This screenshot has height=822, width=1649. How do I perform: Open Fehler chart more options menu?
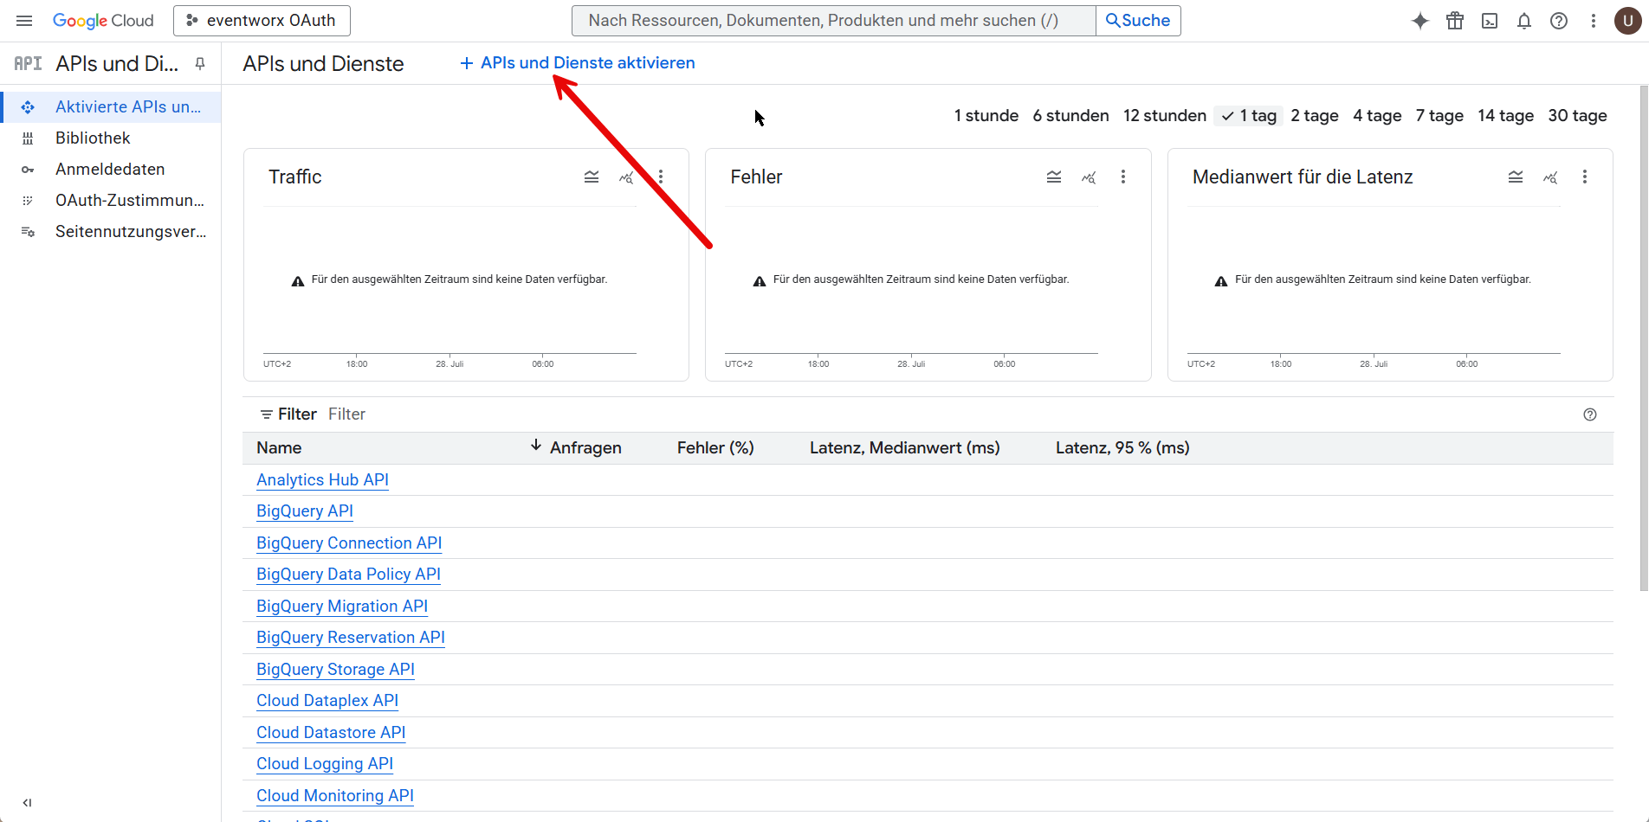[1123, 177]
